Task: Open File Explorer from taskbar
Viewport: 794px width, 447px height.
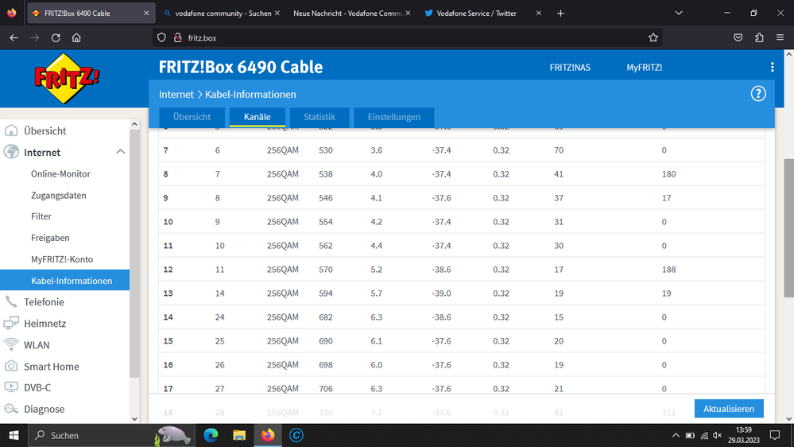Action: click(x=239, y=435)
